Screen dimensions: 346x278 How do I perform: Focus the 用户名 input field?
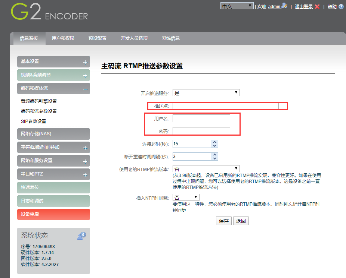pyautogui.click(x=201, y=119)
